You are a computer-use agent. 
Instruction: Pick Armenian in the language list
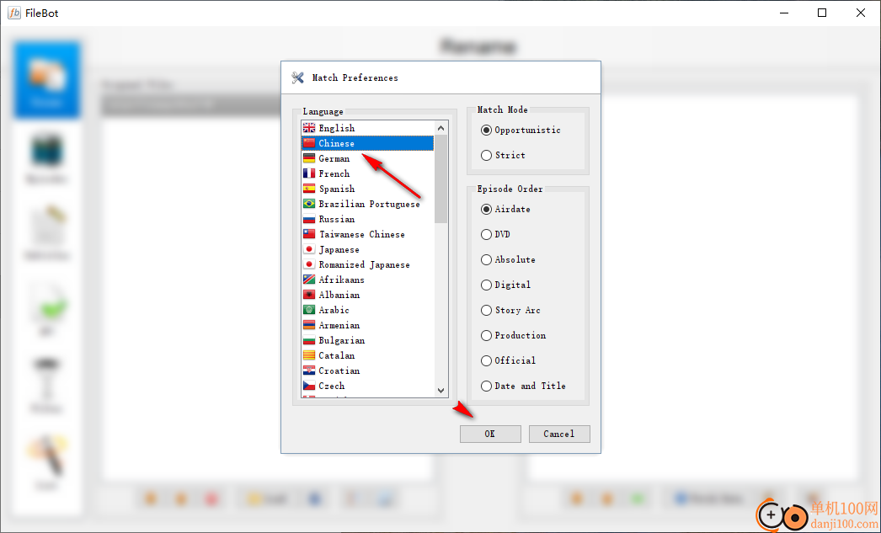(367, 325)
